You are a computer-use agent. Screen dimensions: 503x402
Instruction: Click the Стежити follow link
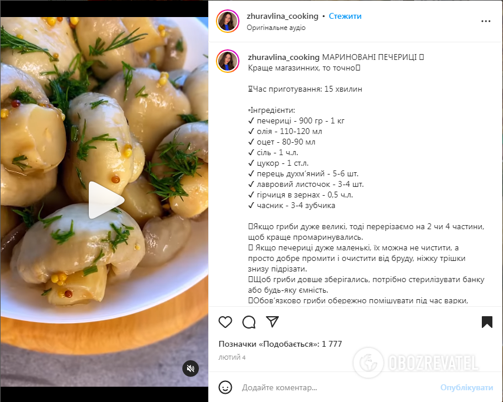point(345,16)
